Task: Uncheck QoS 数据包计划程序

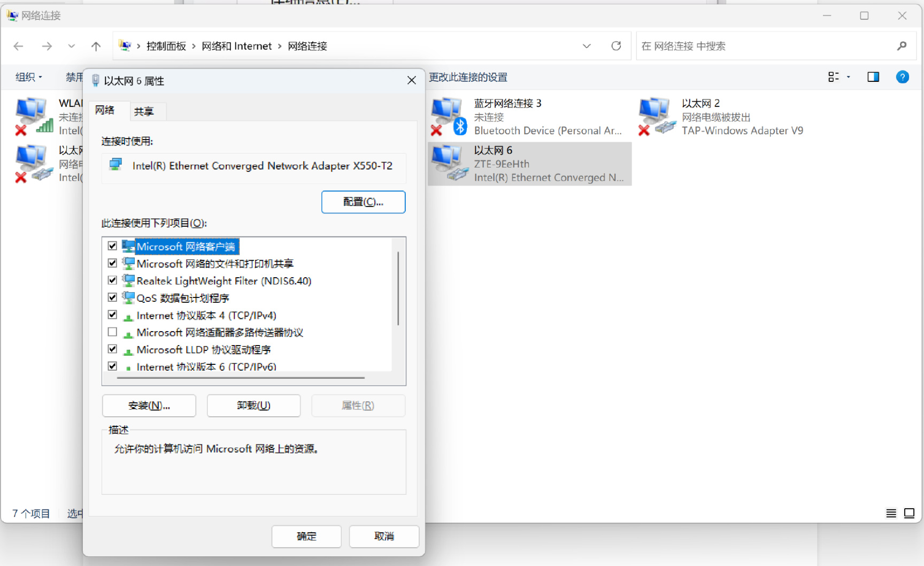Action: [x=112, y=297]
